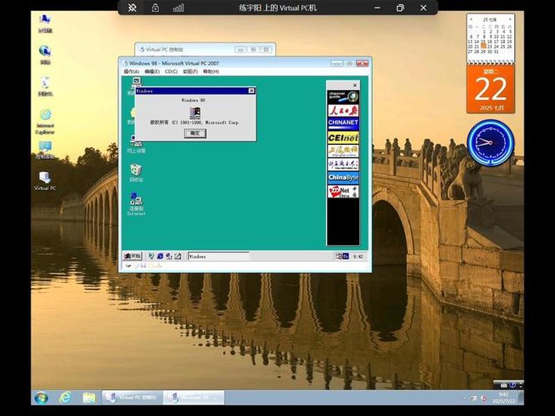The image size is (555, 416).
Task: Click the CD drive status icon in Virtual PC
Action: click(135, 266)
